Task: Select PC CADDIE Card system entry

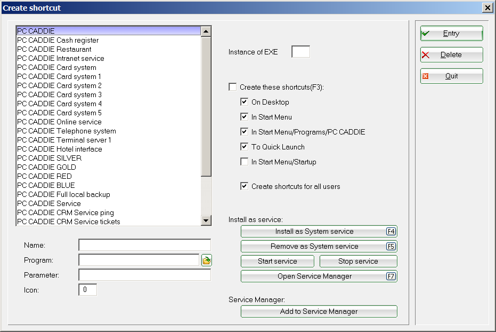Action: click(109, 67)
